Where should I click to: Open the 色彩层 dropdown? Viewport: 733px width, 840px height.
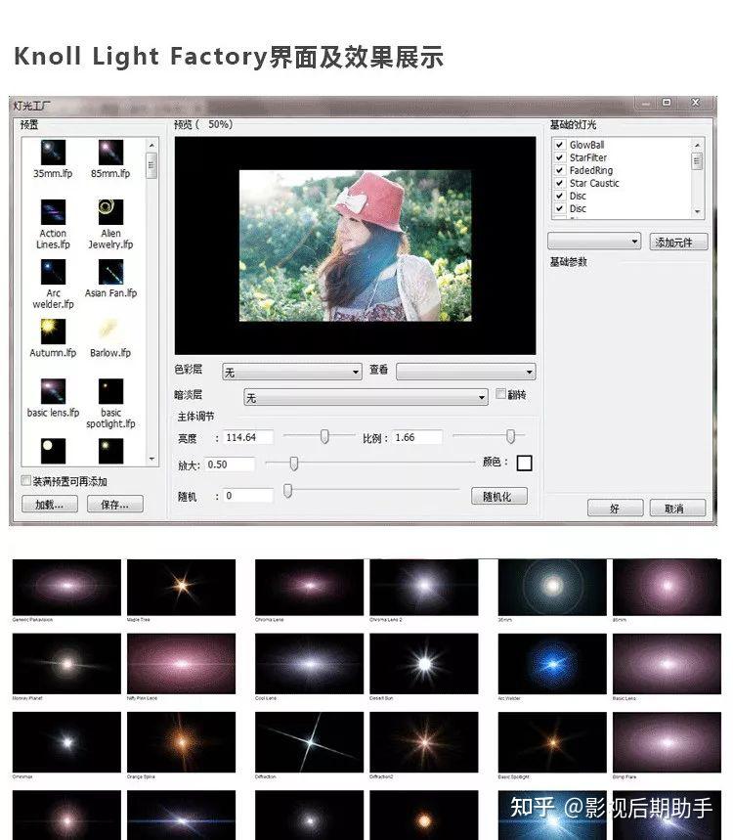click(x=292, y=372)
